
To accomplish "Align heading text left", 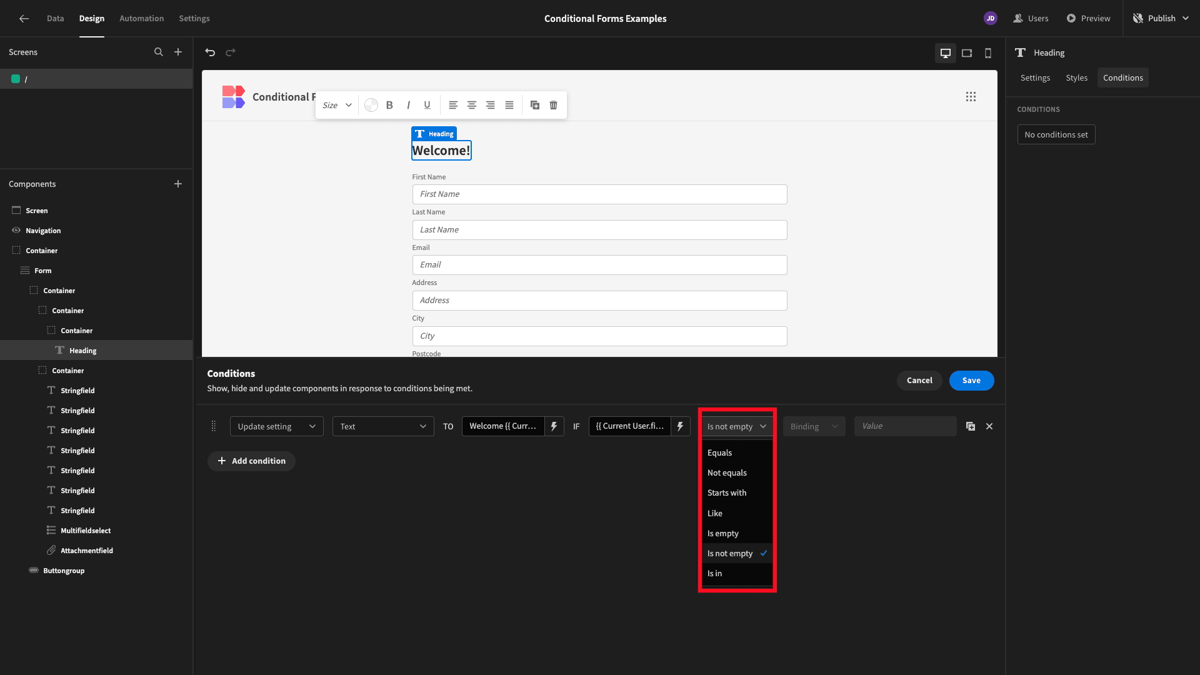I will point(453,105).
